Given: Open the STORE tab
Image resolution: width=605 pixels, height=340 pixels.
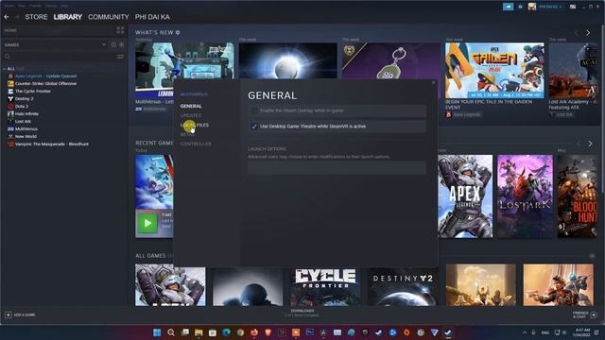Looking at the screenshot, I should [x=36, y=17].
